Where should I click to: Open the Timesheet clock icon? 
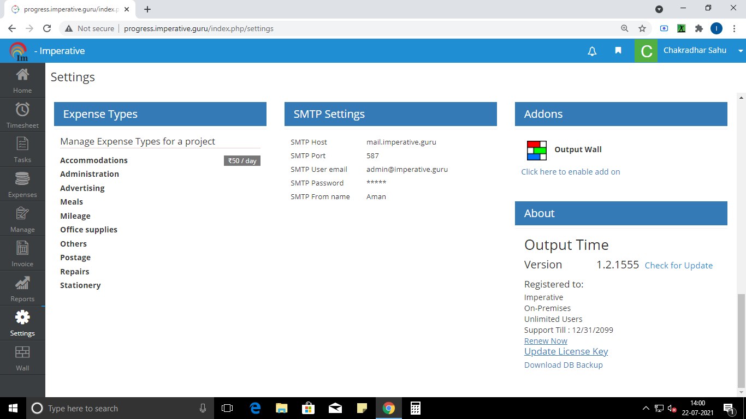coord(22,110)
